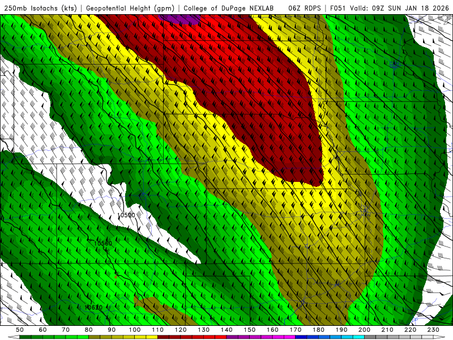Pick the bright yellow swatch below 100–110
The height and width of the screenshot is (340, 453).
[152, 337]
